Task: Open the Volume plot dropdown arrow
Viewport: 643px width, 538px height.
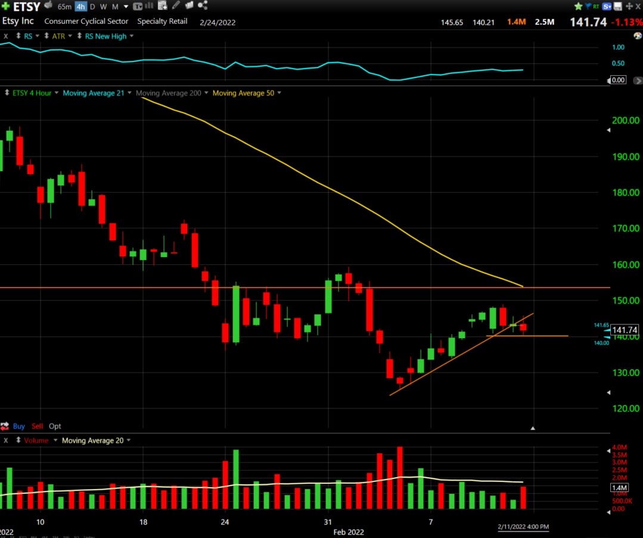Action: [x=55, y=440]
